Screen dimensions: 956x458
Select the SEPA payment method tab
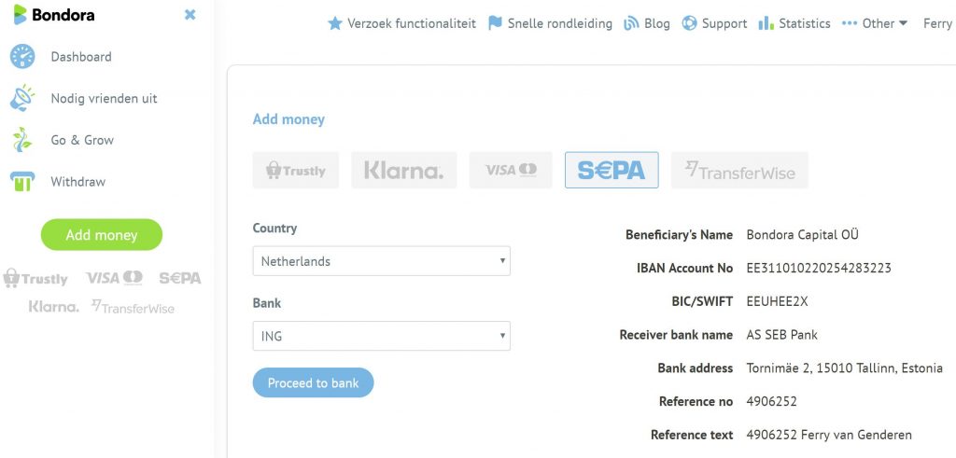(612, 170)
